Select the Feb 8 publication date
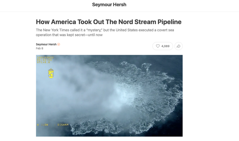239x141 pixels. click(40, 48)
